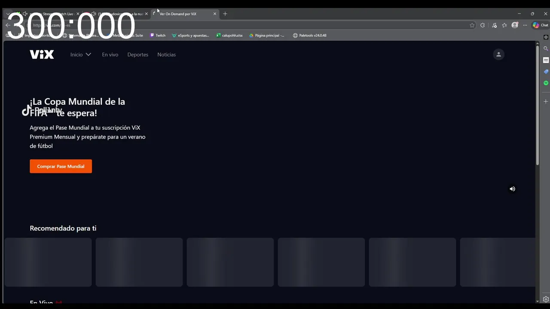
Task: Mute the first tab speaker icon
Action: [25, 14]
